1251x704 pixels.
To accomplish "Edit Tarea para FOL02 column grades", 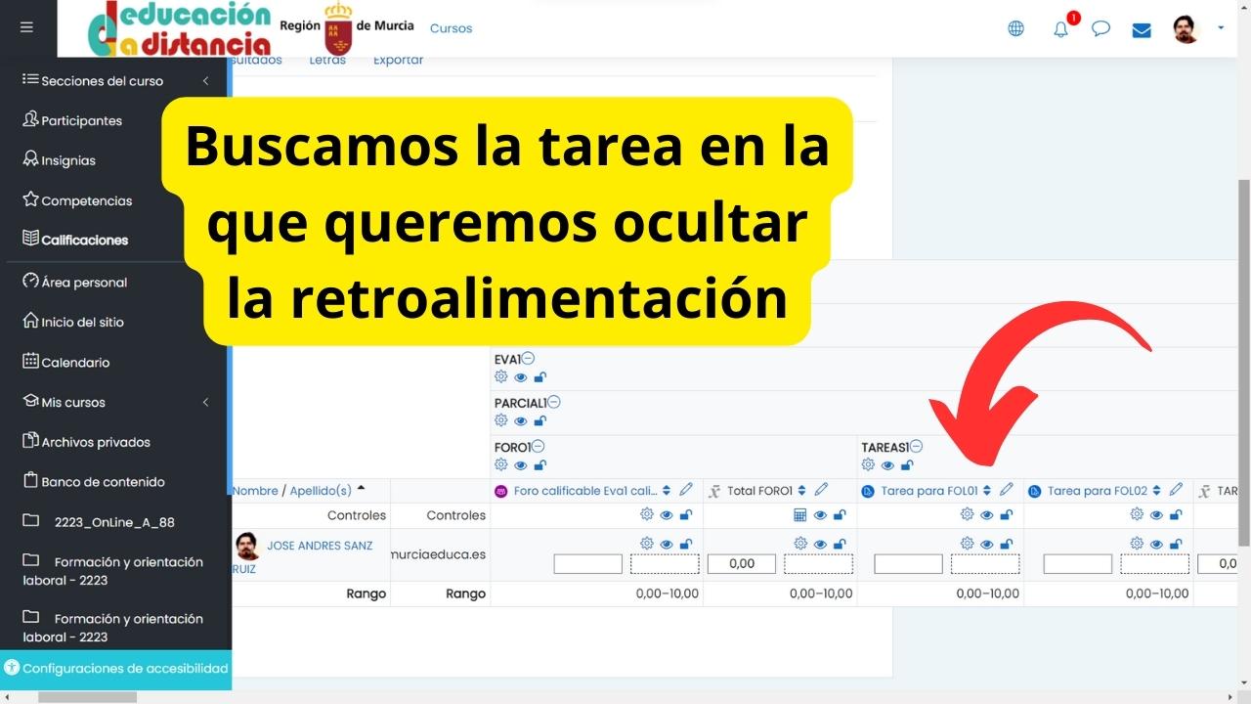I will tap(1176, 490).
